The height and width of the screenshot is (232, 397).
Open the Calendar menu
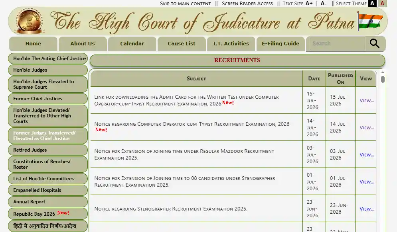click(132, 44)
